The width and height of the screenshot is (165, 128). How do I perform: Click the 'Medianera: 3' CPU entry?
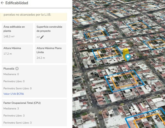11,109
